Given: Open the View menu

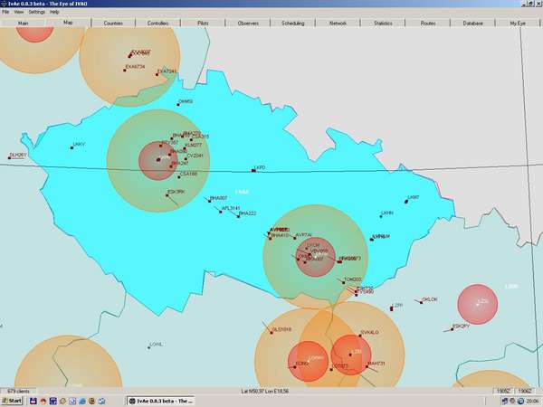Looking at the screenshot, I should 19,12.
